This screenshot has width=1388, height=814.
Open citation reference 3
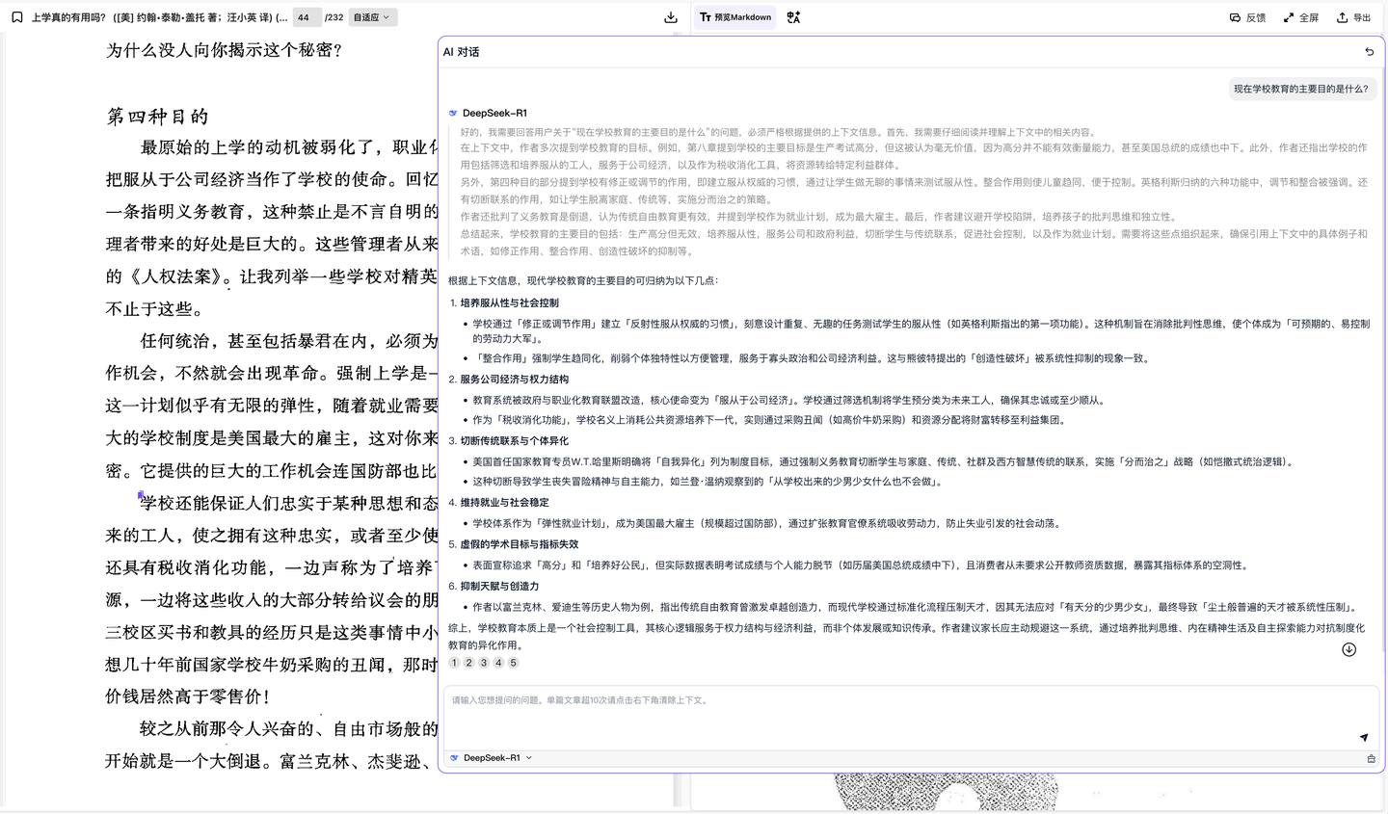484,663
